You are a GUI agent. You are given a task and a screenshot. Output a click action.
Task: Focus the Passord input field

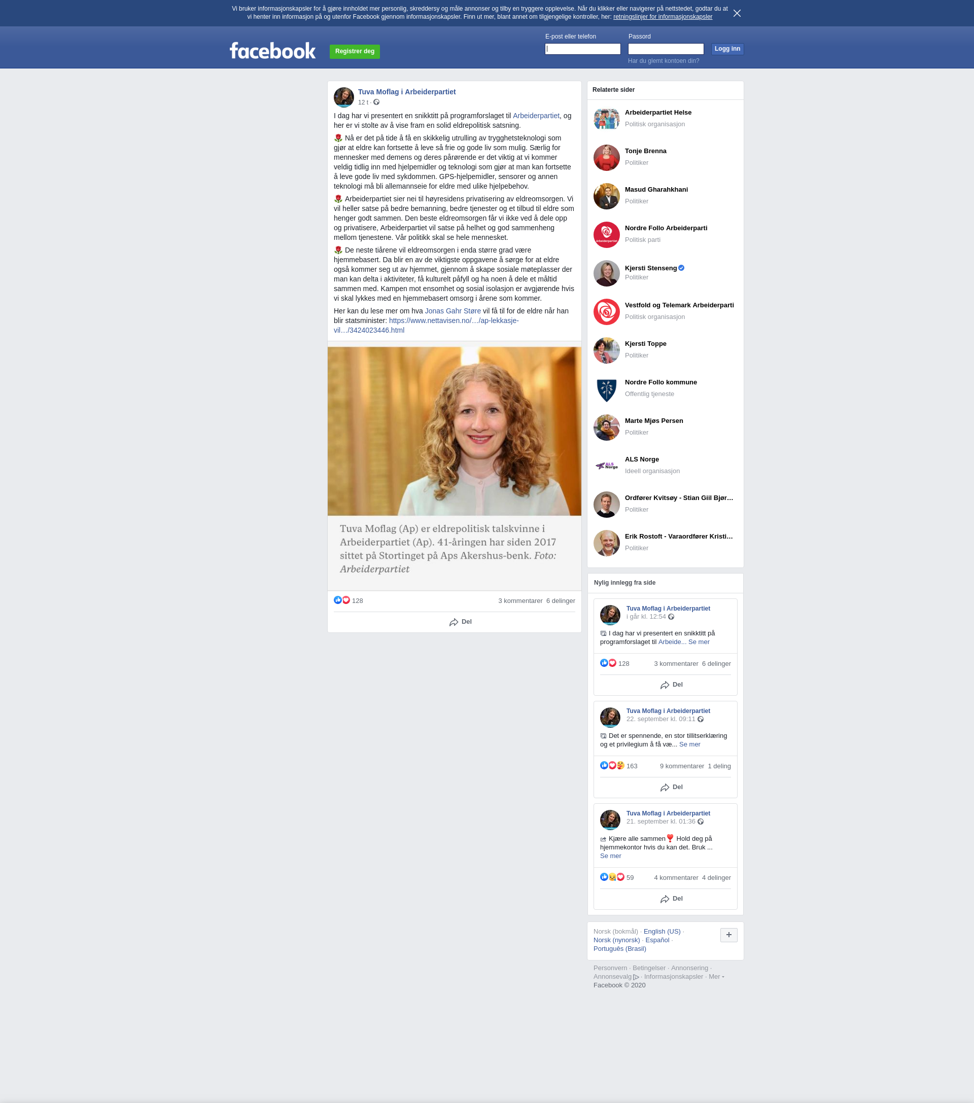click(x=666, y=49)
